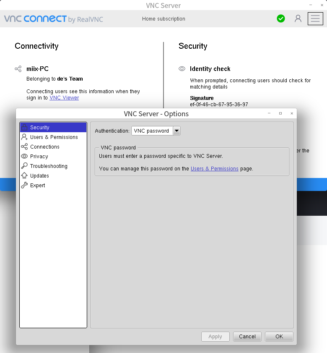Open the Authentication dropdown arrow
Viewport: 327px width, 353px height.
tap(177, 131)
